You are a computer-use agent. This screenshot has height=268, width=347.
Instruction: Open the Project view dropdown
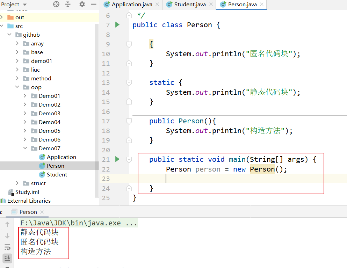point(24,5)
